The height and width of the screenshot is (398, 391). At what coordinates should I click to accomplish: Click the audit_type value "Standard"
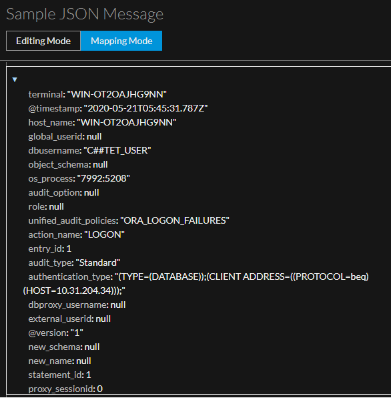point(98,263)
